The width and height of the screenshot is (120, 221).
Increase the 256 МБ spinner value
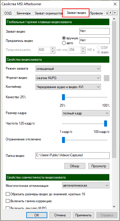(x=83, y=48)
